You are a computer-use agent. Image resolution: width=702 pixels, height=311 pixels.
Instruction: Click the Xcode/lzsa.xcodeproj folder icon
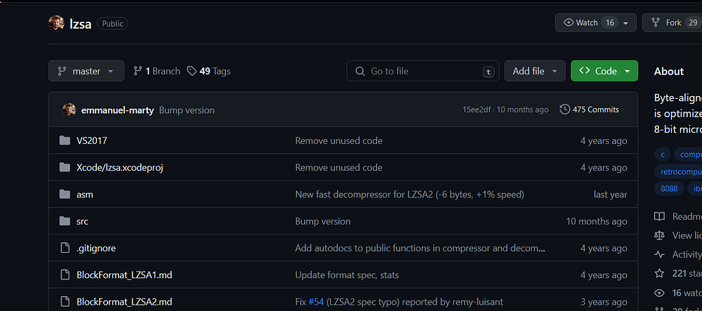65,167
